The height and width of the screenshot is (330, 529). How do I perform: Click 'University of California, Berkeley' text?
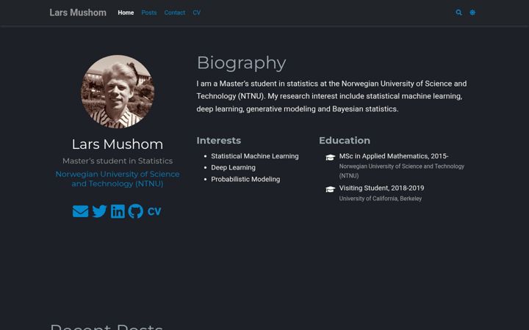(x=381, y=199)
